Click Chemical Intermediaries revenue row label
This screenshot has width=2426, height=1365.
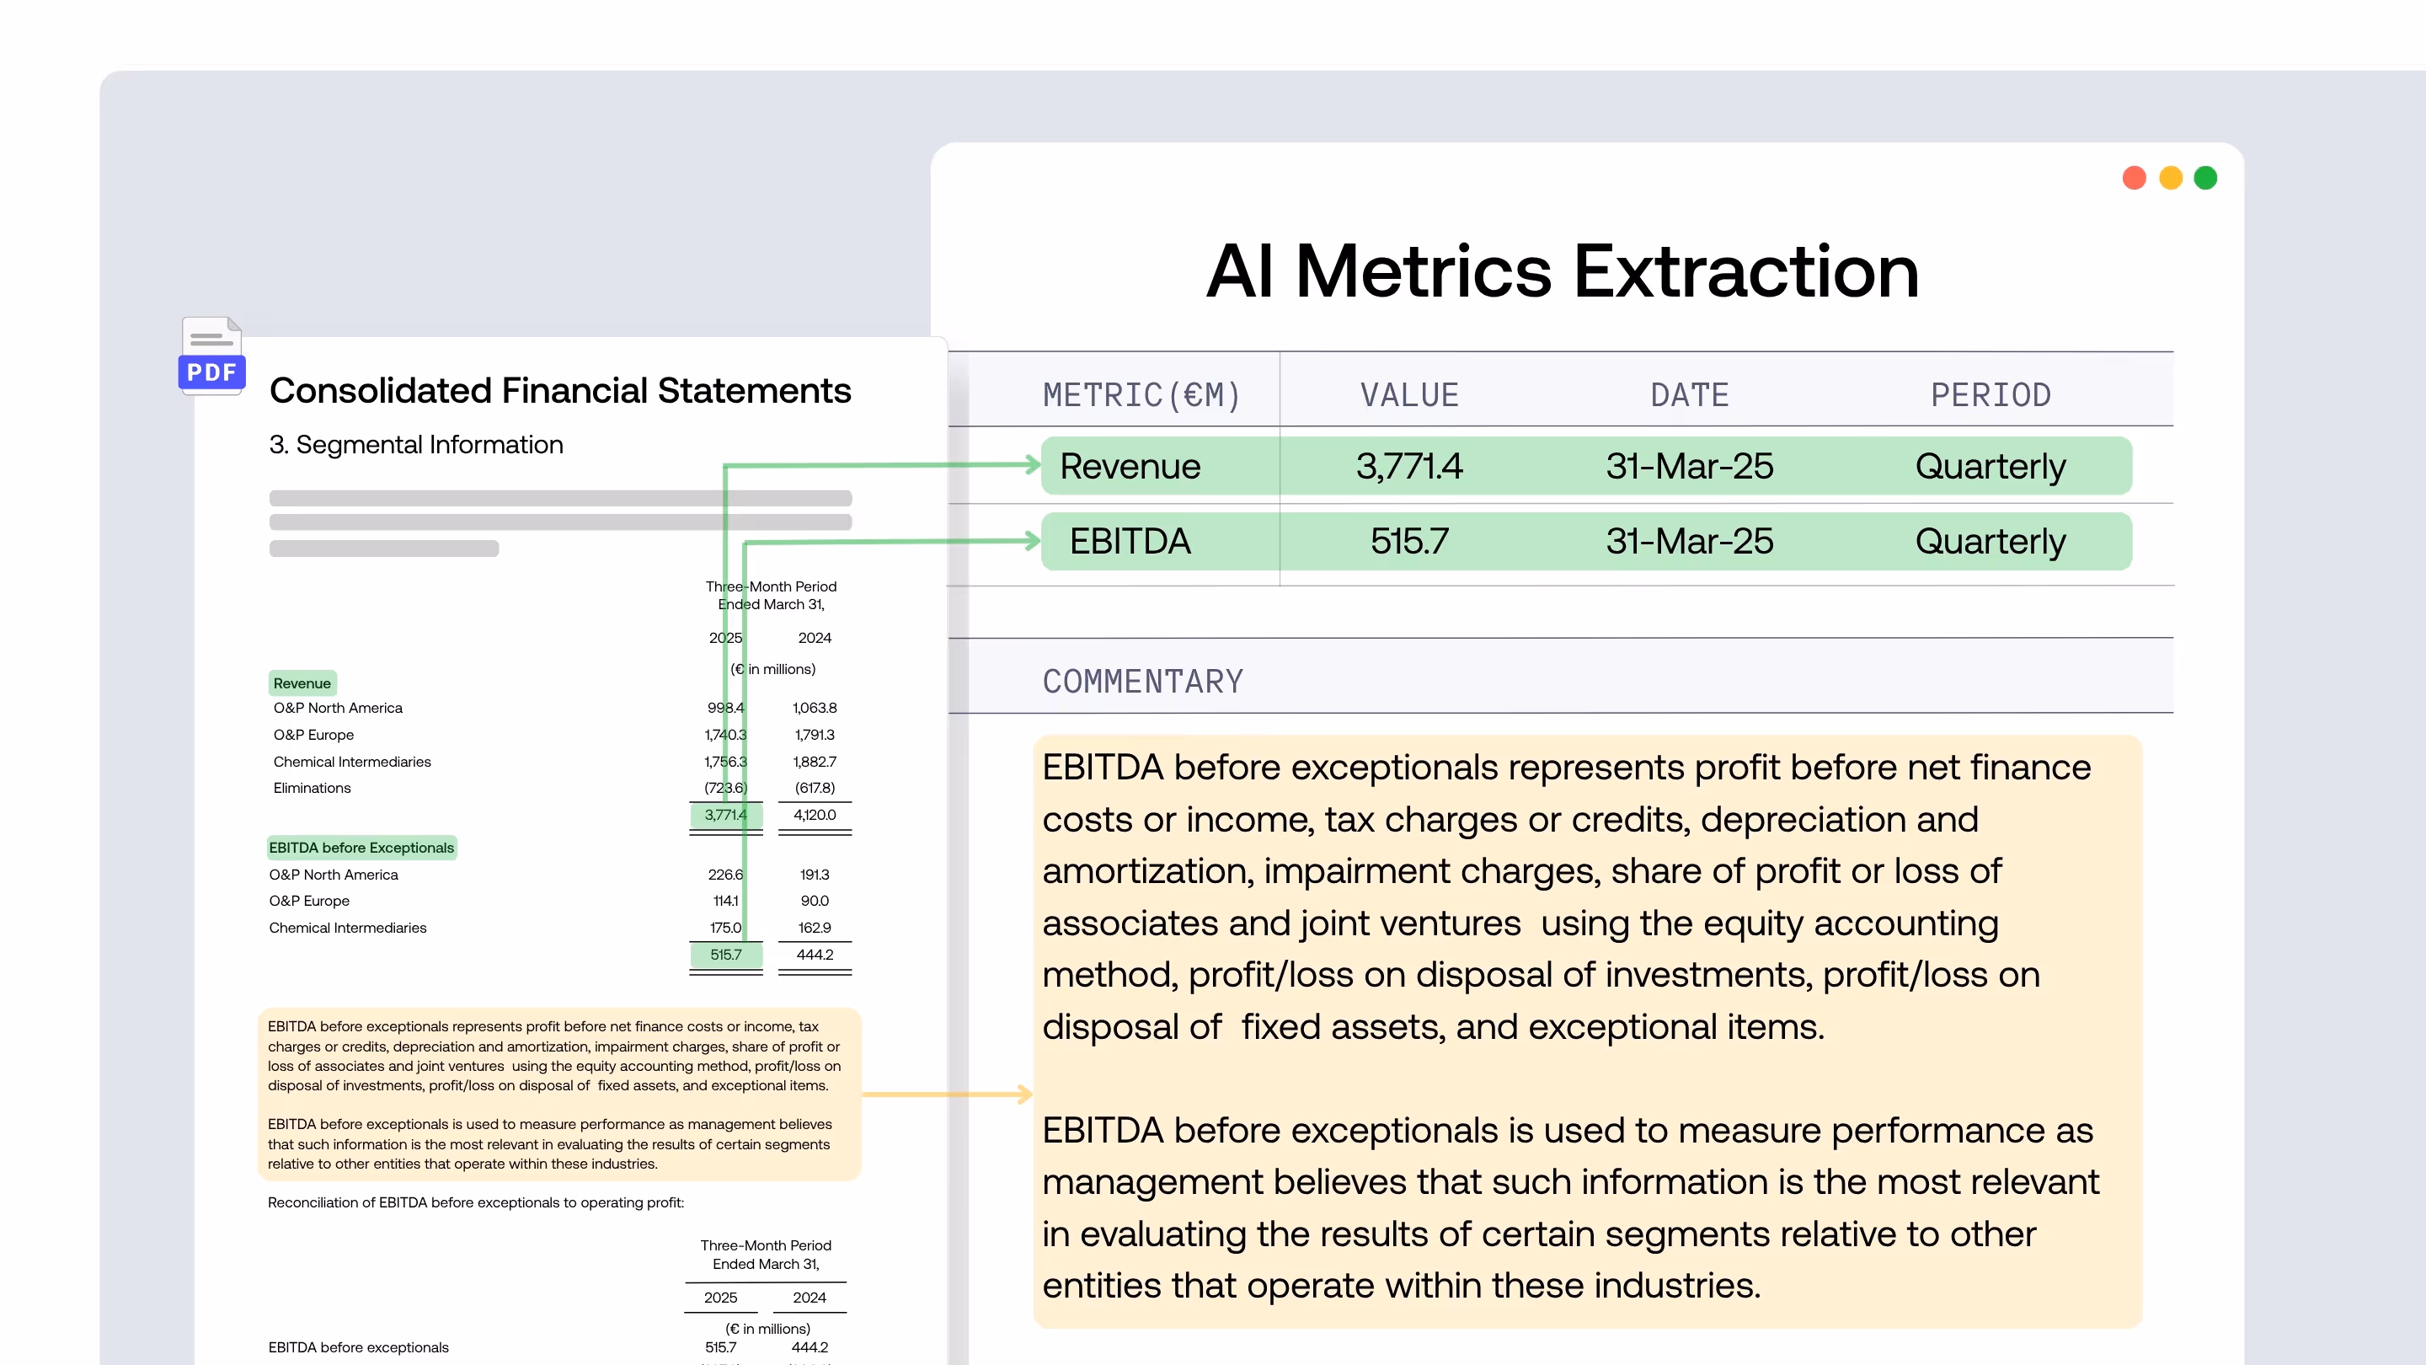[352, 761]
